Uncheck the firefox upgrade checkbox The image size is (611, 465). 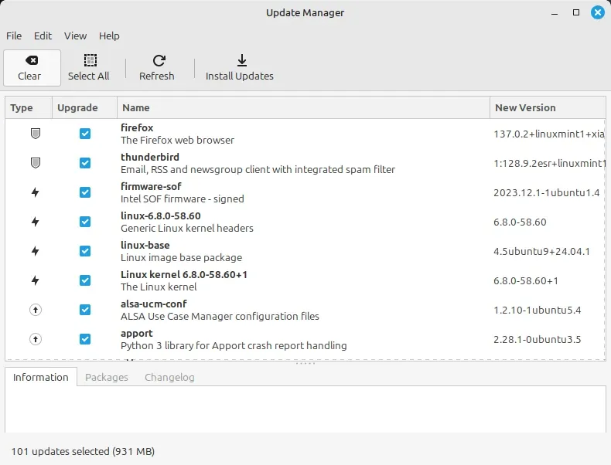[85, 134]
